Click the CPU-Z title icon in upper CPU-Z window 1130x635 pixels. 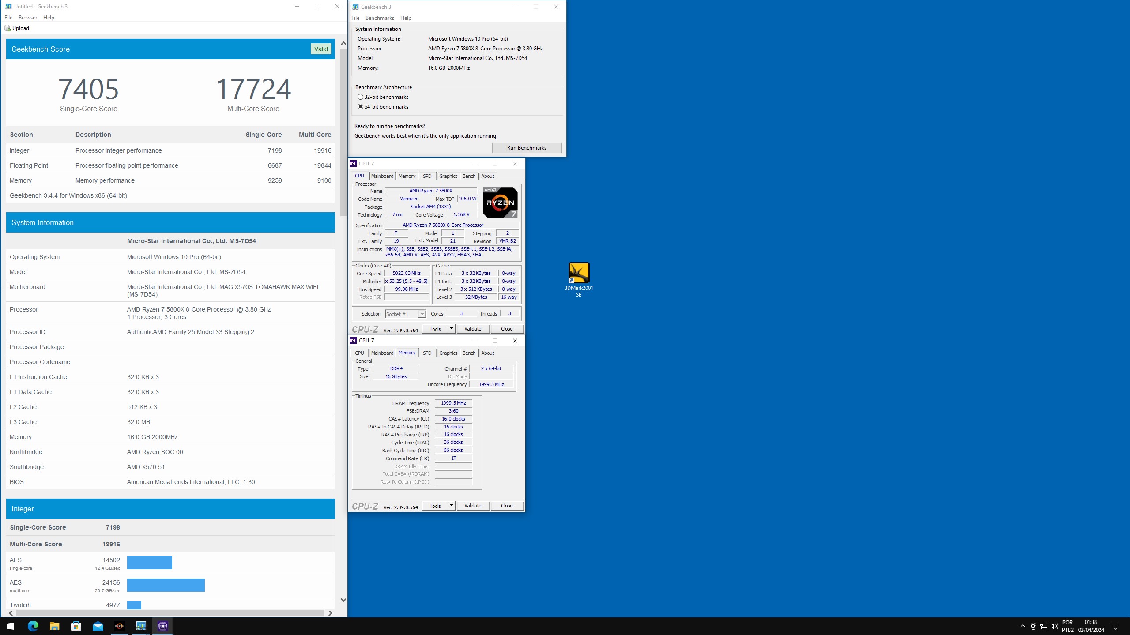point(353,164)
